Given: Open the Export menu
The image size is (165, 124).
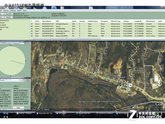Looking at the screenshot, I should pos(19,10).
